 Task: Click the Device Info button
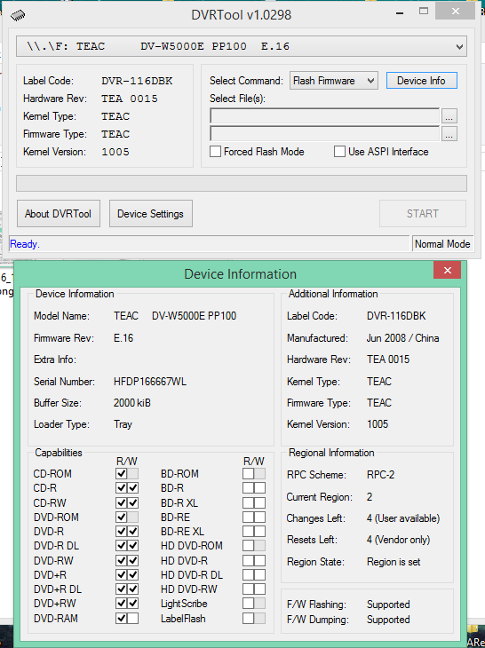[x=421, y=81]
